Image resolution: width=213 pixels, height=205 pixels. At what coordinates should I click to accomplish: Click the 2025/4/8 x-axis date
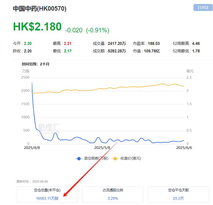point(32,148)
